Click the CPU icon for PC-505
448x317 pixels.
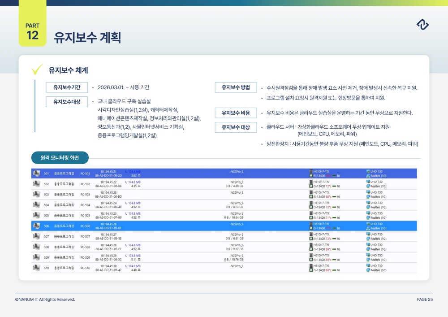(311, 217)
